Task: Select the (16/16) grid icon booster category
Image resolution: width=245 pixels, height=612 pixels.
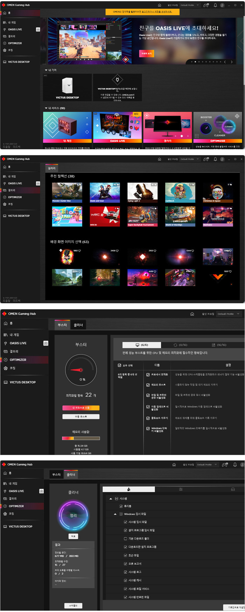Action: pos(219,345)
